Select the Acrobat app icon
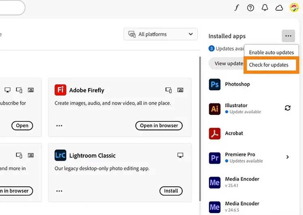This screenshot has height=215, width=303. point(214,133)
